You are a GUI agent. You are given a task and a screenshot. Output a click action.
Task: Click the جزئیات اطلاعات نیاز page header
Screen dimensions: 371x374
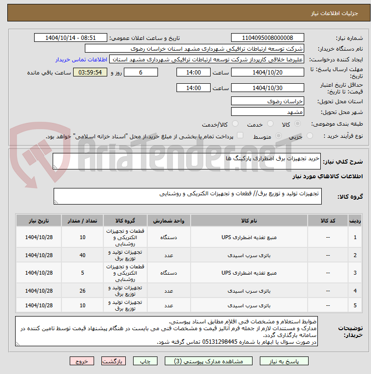334,13
